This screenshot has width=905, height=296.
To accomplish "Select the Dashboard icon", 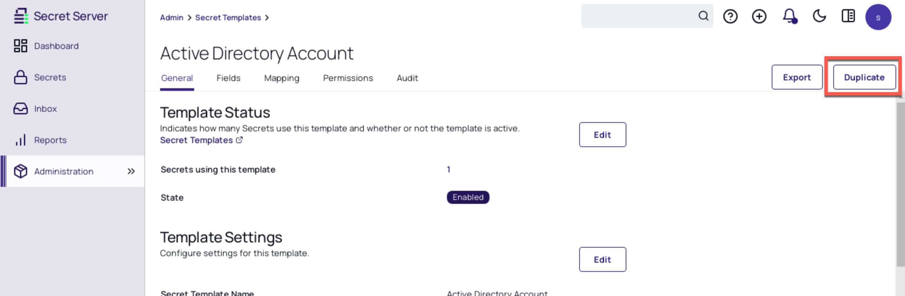I will coord(21,46).
